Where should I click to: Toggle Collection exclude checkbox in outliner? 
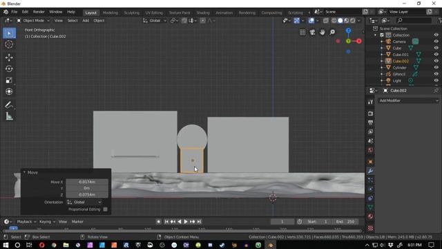[382, 35]
